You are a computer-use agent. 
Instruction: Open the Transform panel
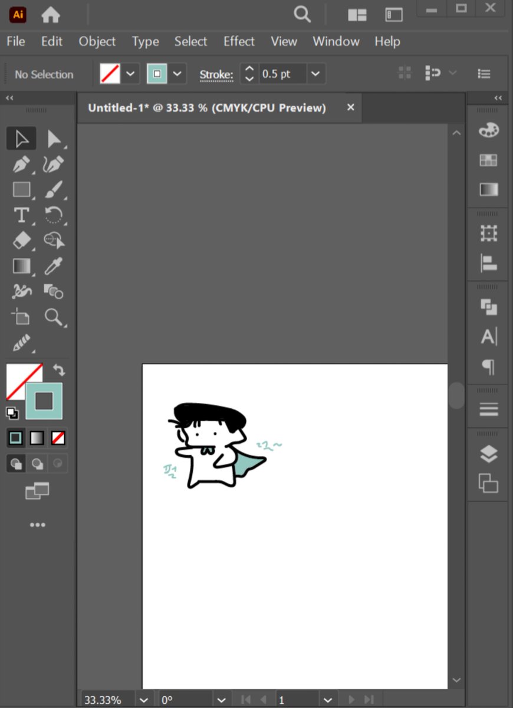[488, 234]
